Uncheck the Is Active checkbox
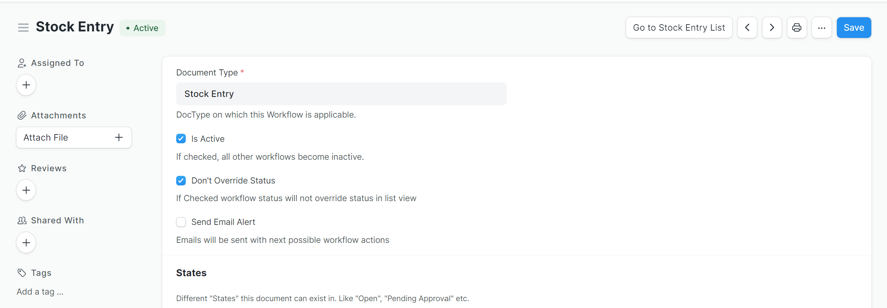The image size is (887, 308). pyautogui.click(x=181, y=138)
